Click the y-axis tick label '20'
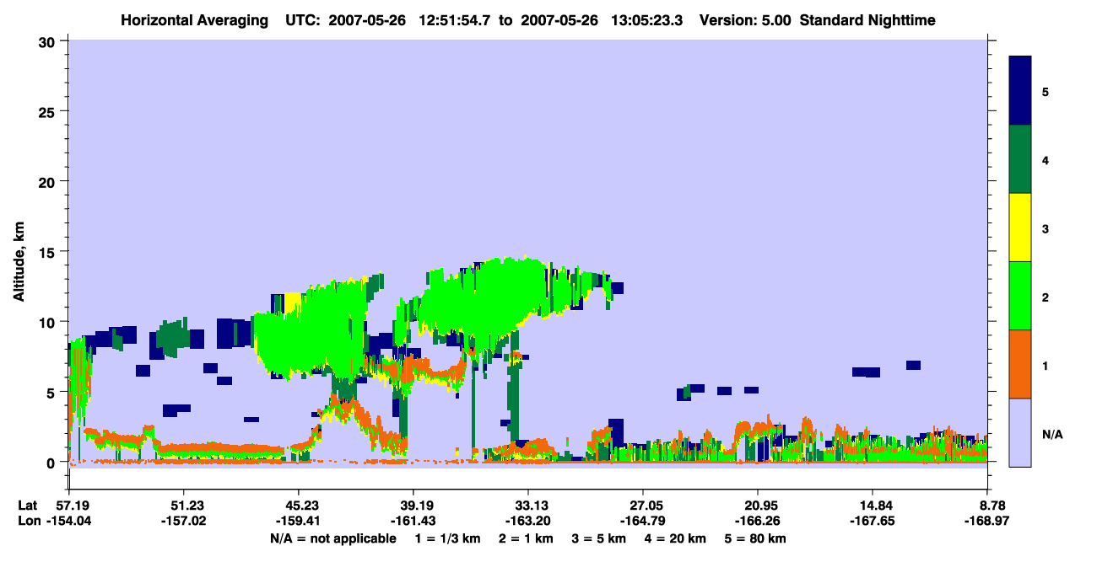This screenshot has height=562, width=1097. (x=49, y=182)
